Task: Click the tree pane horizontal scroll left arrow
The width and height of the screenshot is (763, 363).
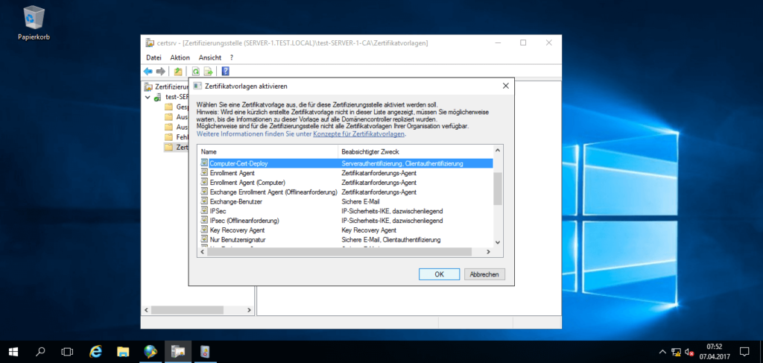Action: pos(145,310)
